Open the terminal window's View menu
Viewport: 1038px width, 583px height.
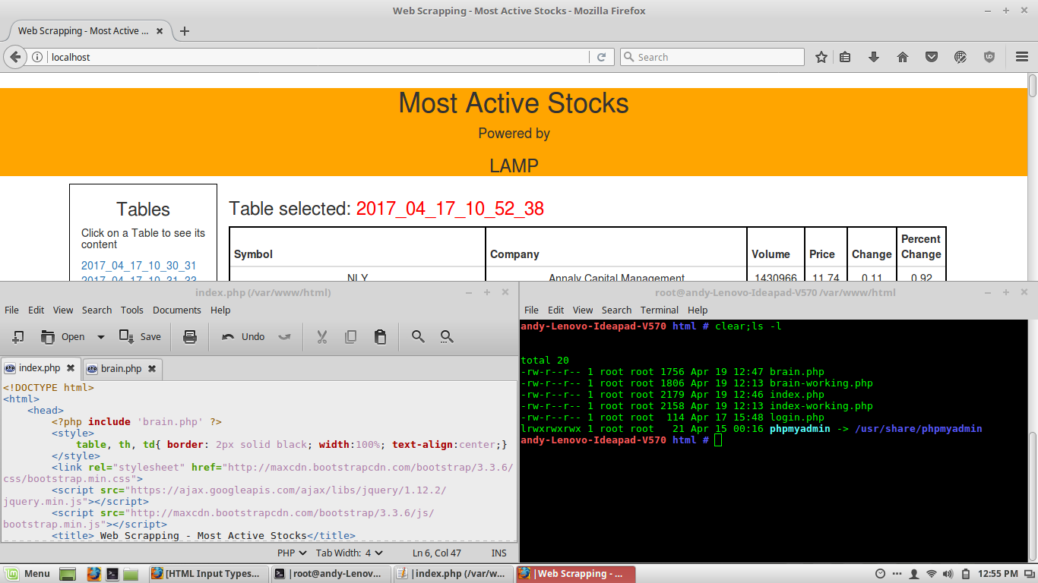[x=582, y=310]
